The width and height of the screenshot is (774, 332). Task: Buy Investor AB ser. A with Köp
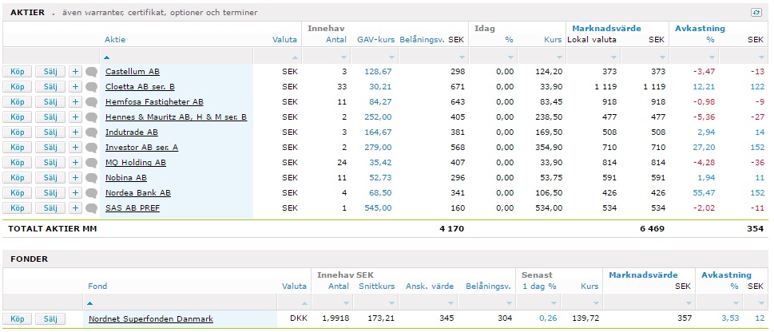point(18,148)
